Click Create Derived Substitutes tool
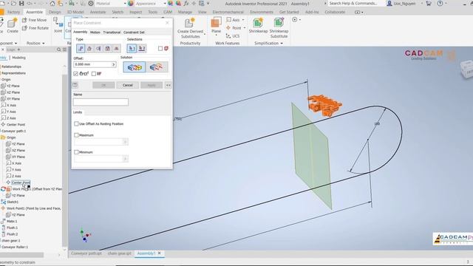Screen dimensions: 473x266 (190, 28)
